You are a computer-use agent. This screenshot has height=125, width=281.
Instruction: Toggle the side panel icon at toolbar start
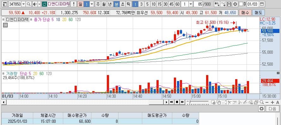5,4
